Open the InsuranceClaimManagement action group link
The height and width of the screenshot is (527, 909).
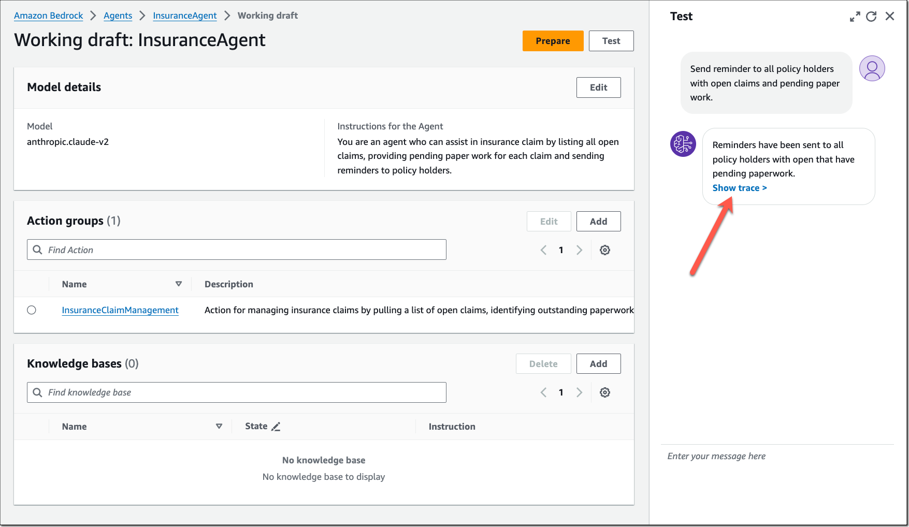120,310
